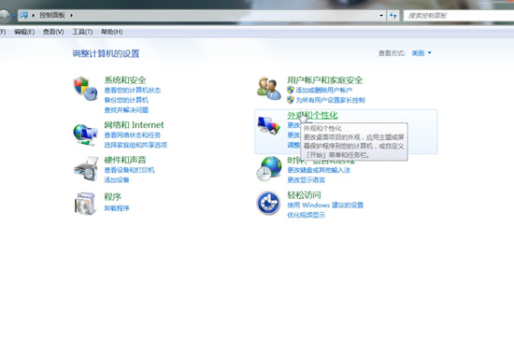This screenshot has width=514, height=341.
Task: Expand arrow before 控制面板 breadcrumb
Action: coord(33,15)
